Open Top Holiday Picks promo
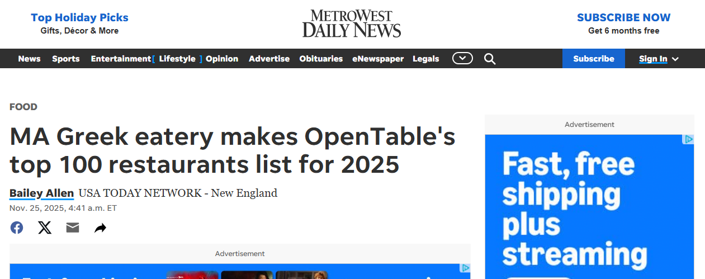The width and height of the screenshot is (705, 279). click(x=79, y=18)
